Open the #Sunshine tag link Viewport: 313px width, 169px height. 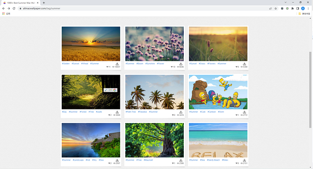pos(150,63)
